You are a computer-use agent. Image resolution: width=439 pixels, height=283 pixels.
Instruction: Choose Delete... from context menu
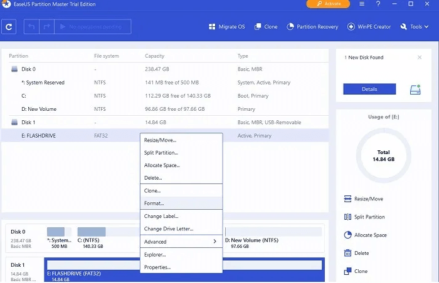point(181,178)
